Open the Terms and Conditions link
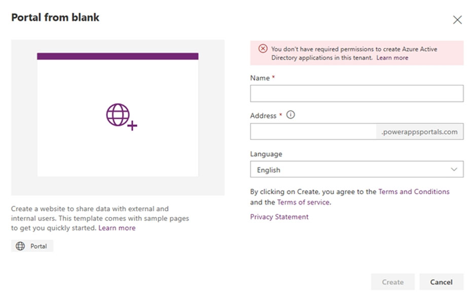This screenshot has height=294, width=474. 414,192
